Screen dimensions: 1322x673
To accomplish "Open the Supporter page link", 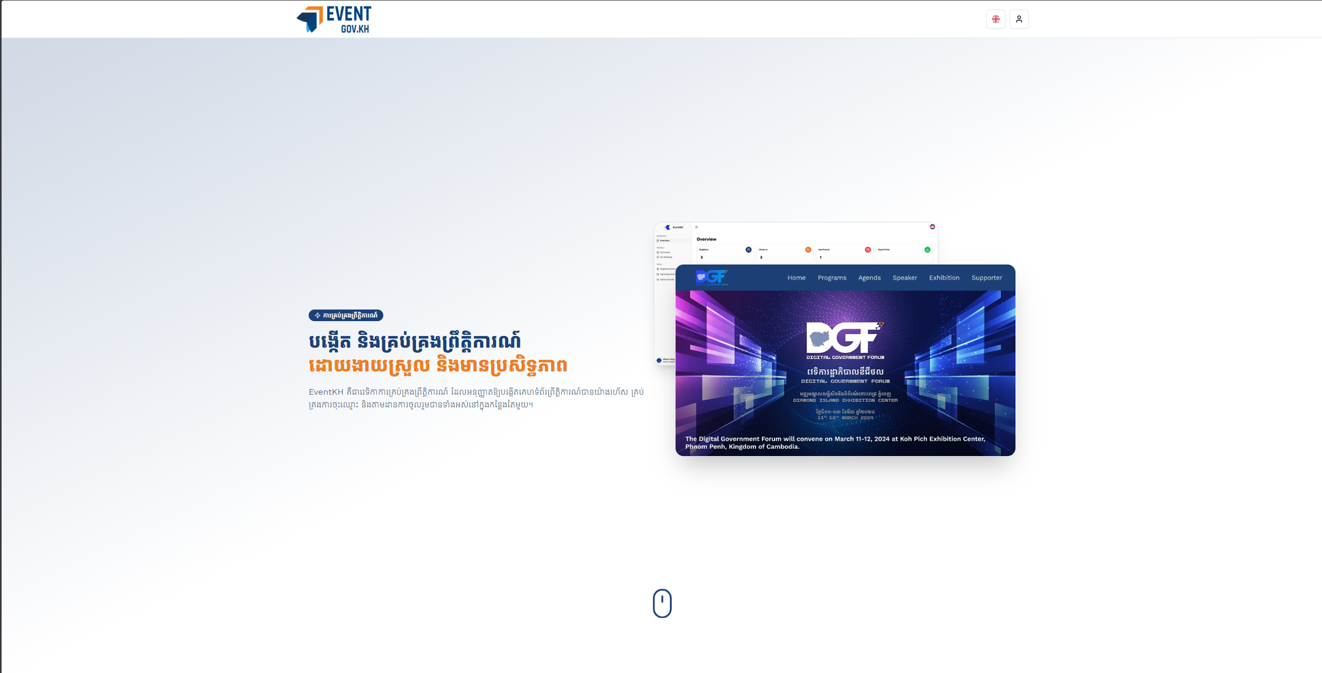I will coord(987,277).
